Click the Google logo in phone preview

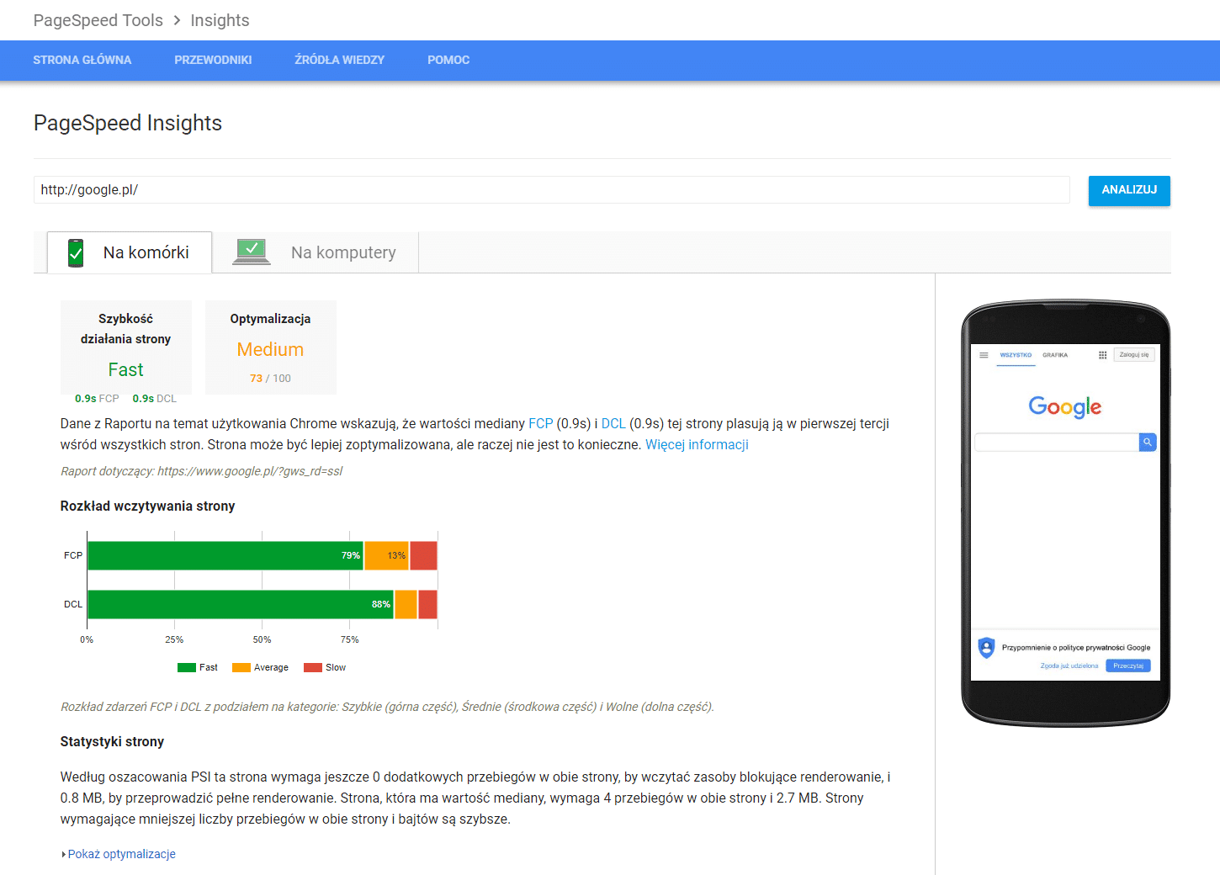point(1065,407)
